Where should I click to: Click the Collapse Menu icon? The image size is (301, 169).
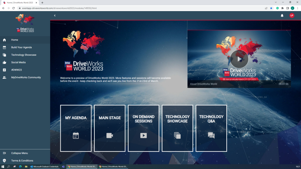[4, 153]
